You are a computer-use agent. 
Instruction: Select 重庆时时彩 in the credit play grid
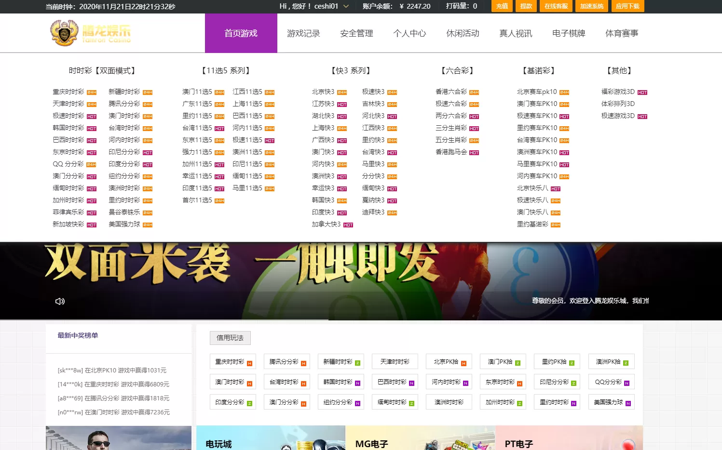[232, 361]
